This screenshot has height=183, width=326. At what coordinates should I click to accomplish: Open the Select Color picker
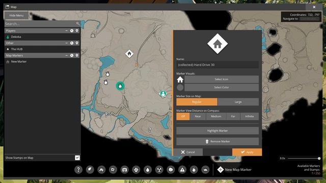222,87
